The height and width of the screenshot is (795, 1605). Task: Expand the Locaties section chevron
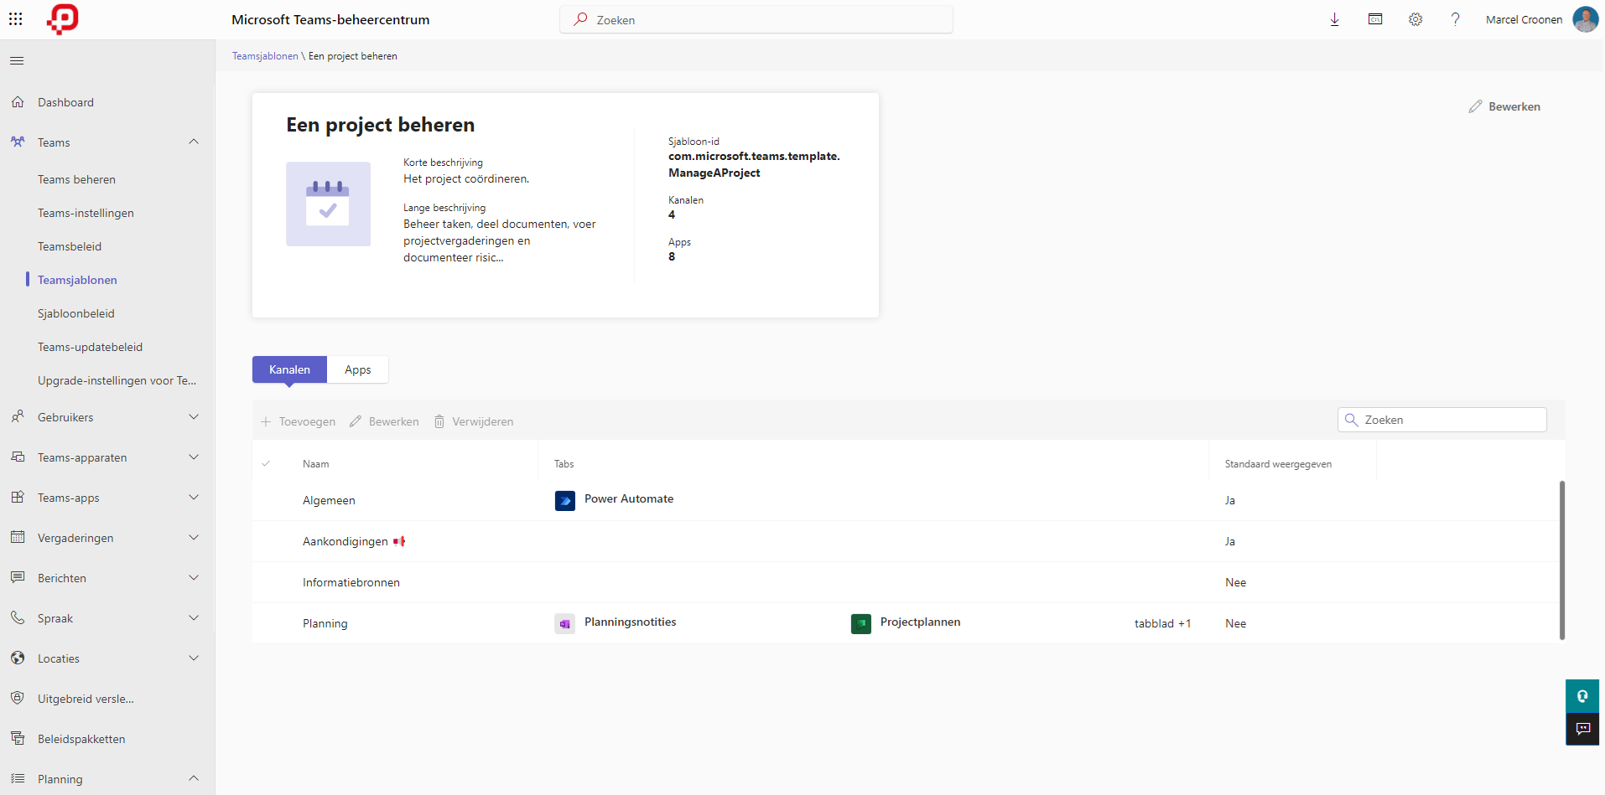pos(194,658)
